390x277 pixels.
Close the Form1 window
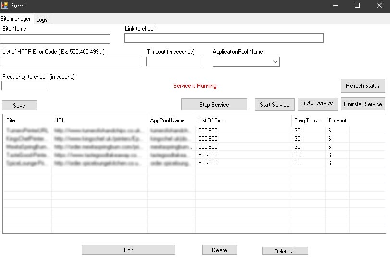(x=379, y=5)
